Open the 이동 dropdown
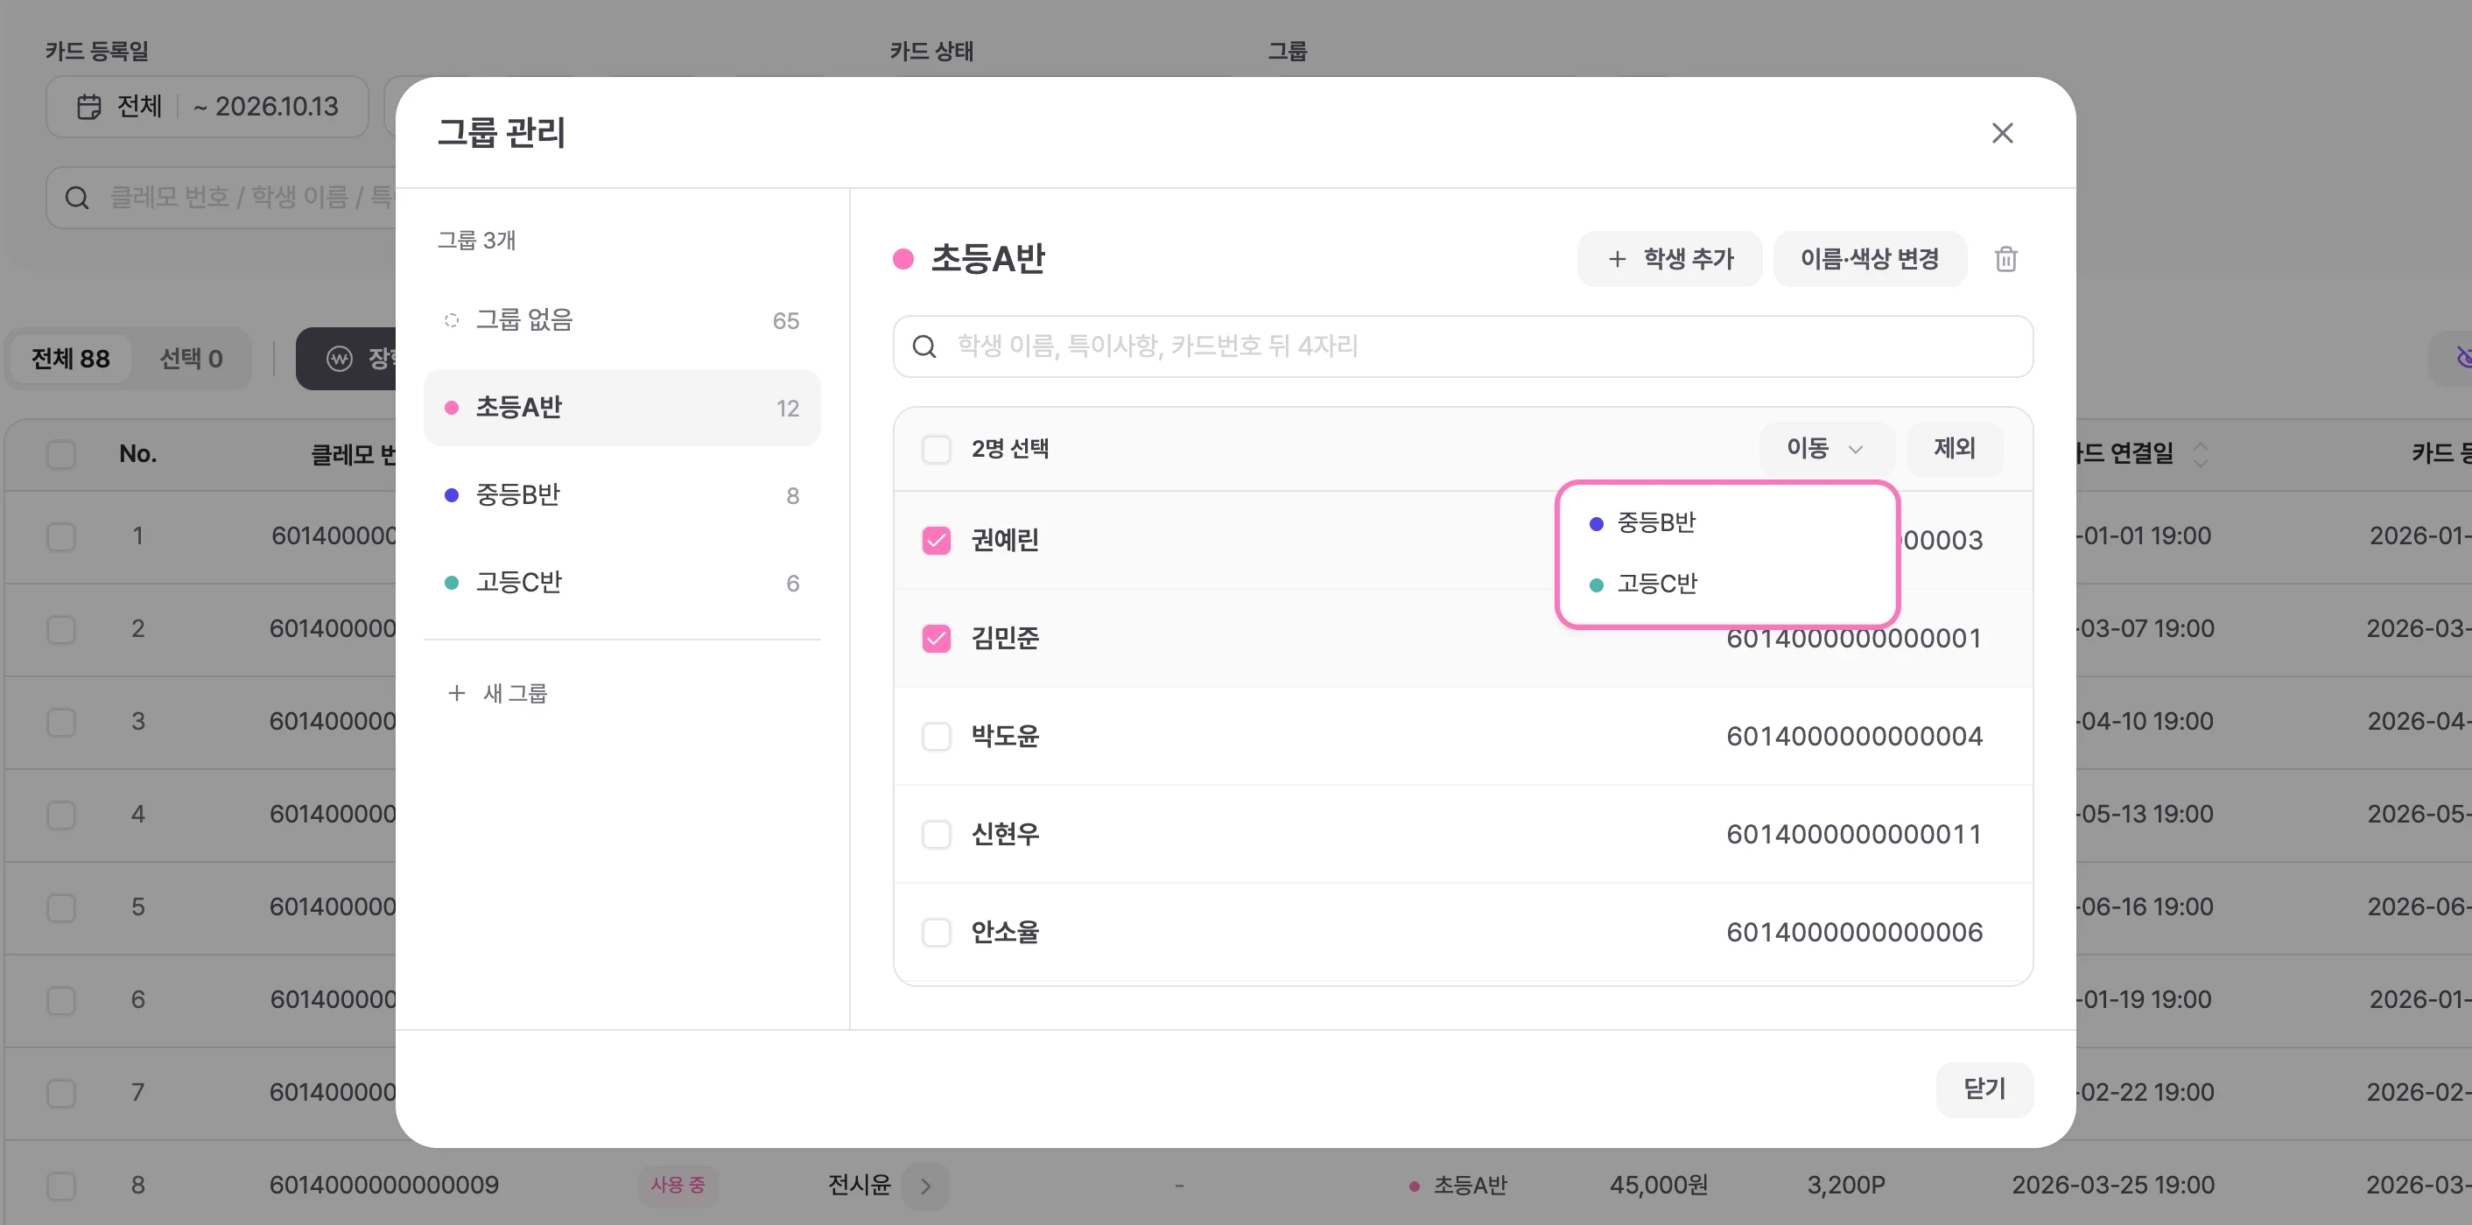The height and width of the screenshot is (1225, 2472). 1825,448
